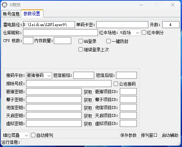Click the 排列窗口 button
The image size is (182, 147).
click(149, 135)
